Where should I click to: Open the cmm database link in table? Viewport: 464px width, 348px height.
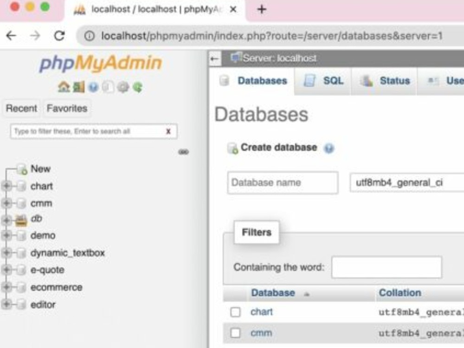pos(261,333)
